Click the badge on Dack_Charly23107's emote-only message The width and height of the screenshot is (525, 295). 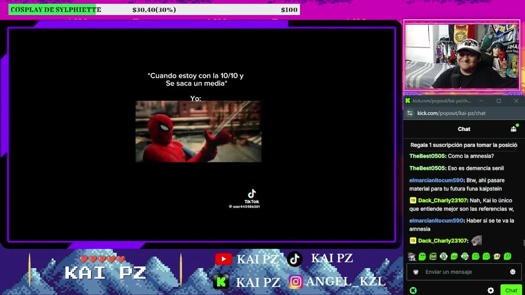[413, 241]
